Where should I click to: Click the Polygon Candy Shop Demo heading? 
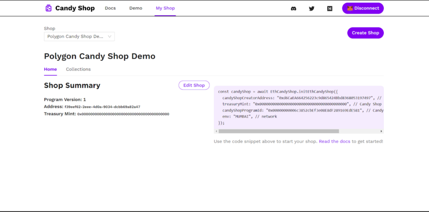[100, 56]
